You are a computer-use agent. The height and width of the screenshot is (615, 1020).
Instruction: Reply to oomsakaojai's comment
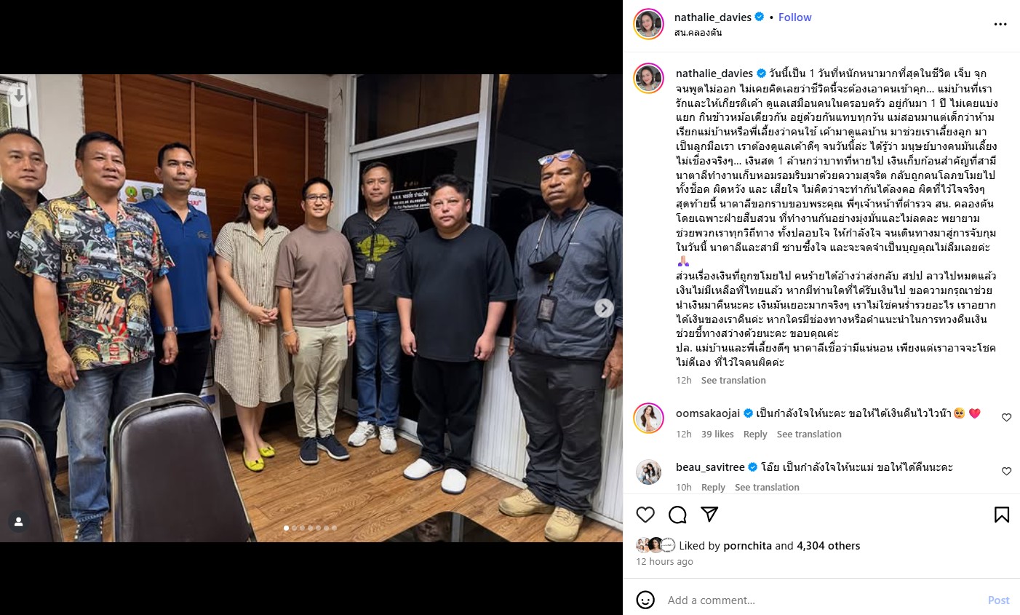click(x=755, y=434)
